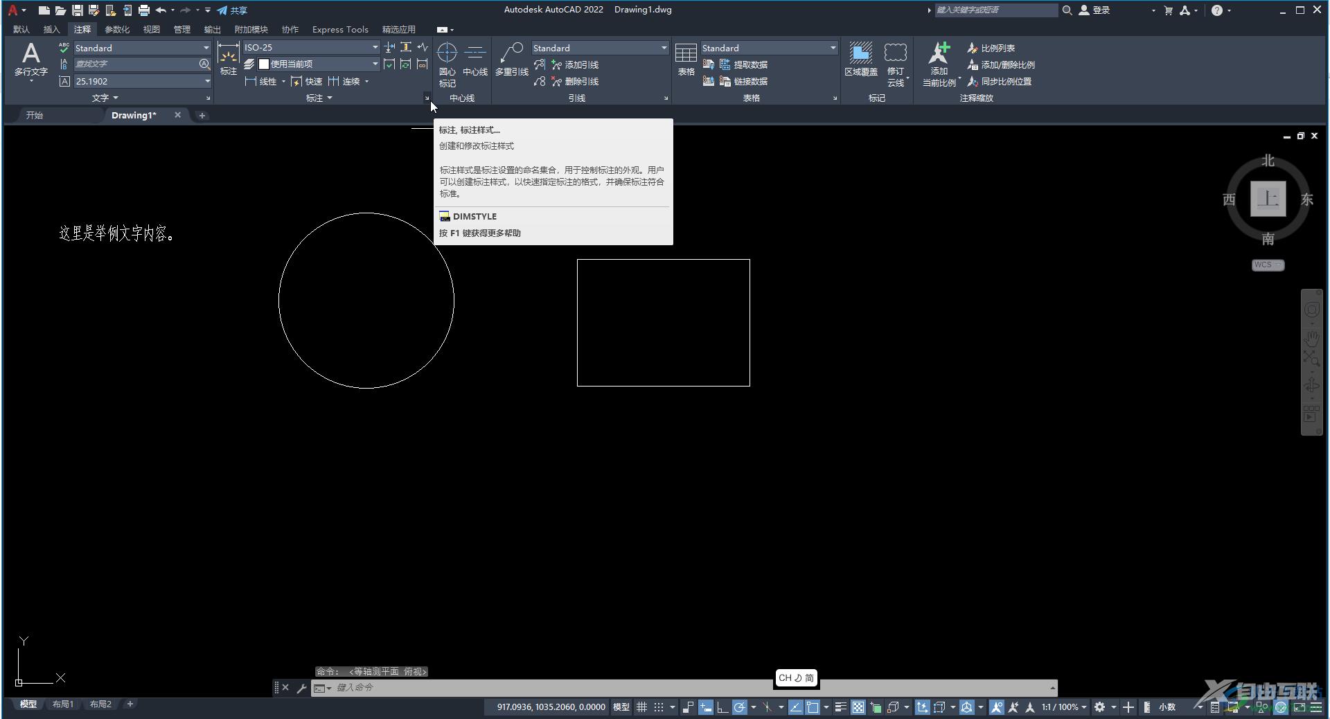
Task: Click the customization hamburger icon in status bar
Action: coord(1315,707)
